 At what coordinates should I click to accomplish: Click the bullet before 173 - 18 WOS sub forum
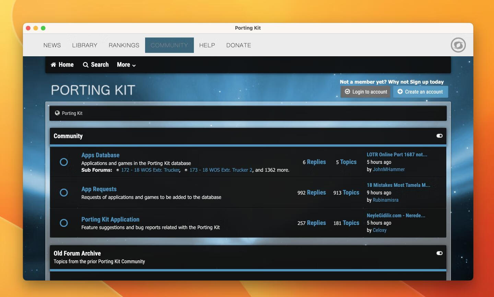pos(186,170)
